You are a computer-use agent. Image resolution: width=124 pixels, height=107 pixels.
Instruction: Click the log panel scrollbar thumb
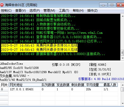[122, 53]
